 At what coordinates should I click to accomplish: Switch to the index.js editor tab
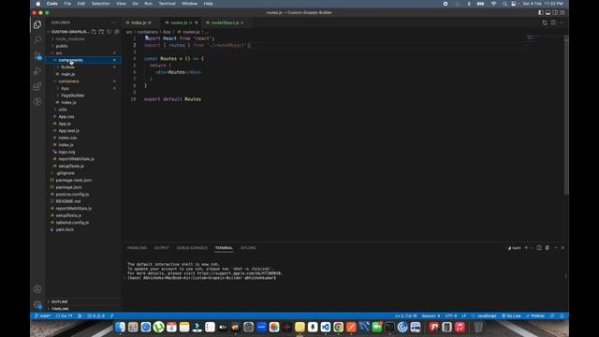click(139, 22)
